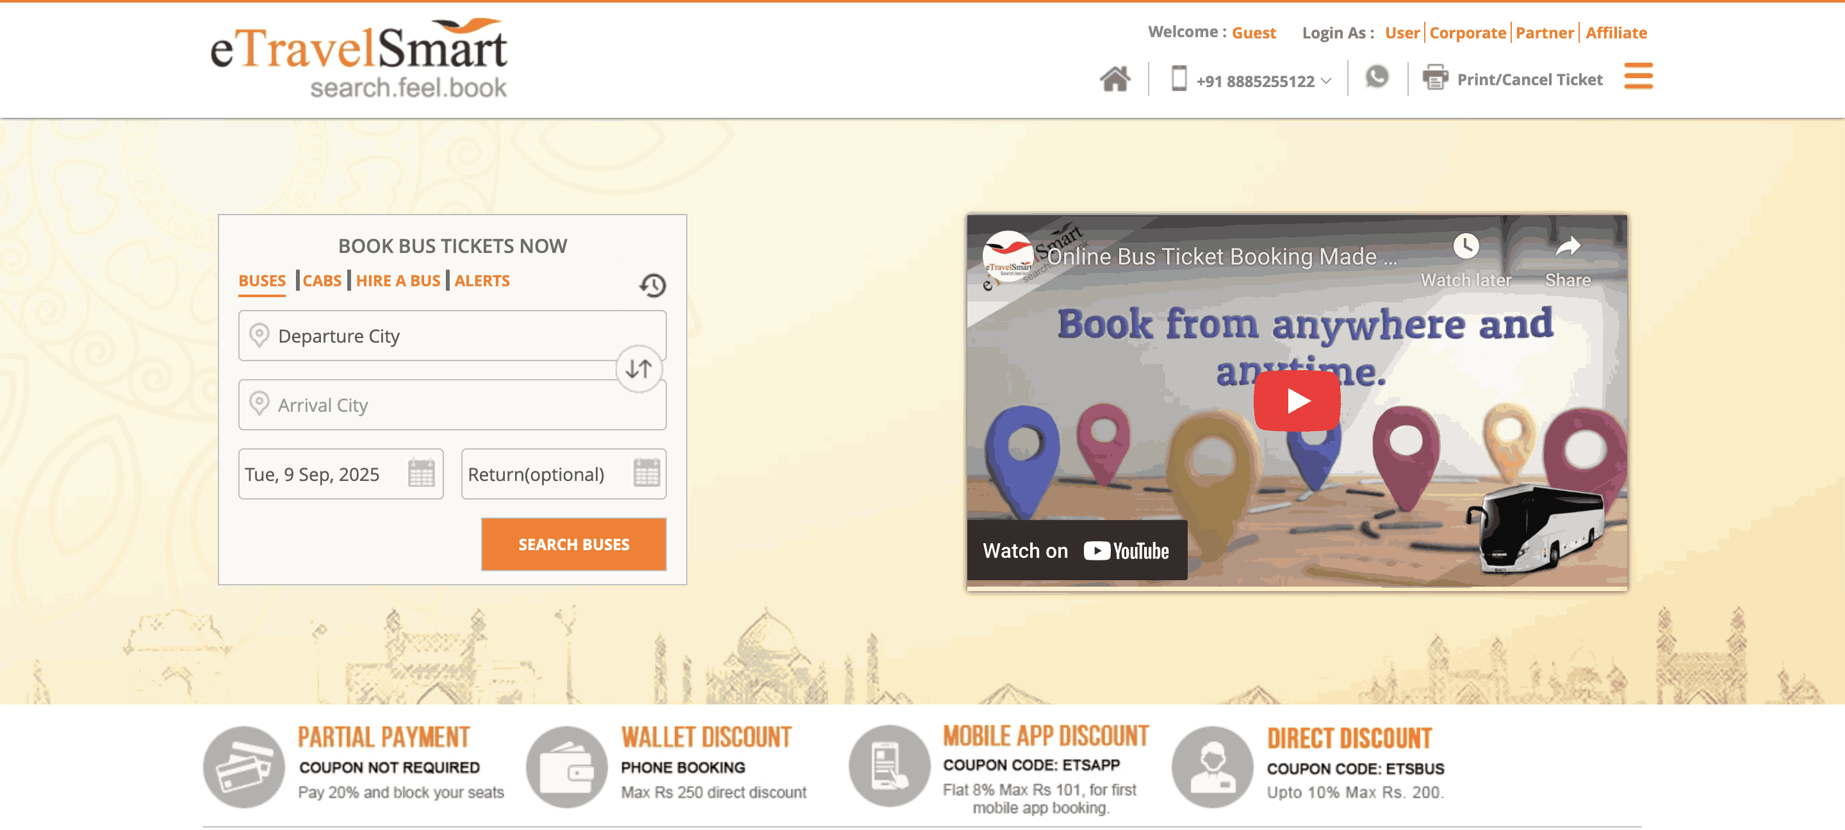The height and width of the screenshot is (830, 1845).
Task: Open the ALERTS tab
Action: [482, 281]
